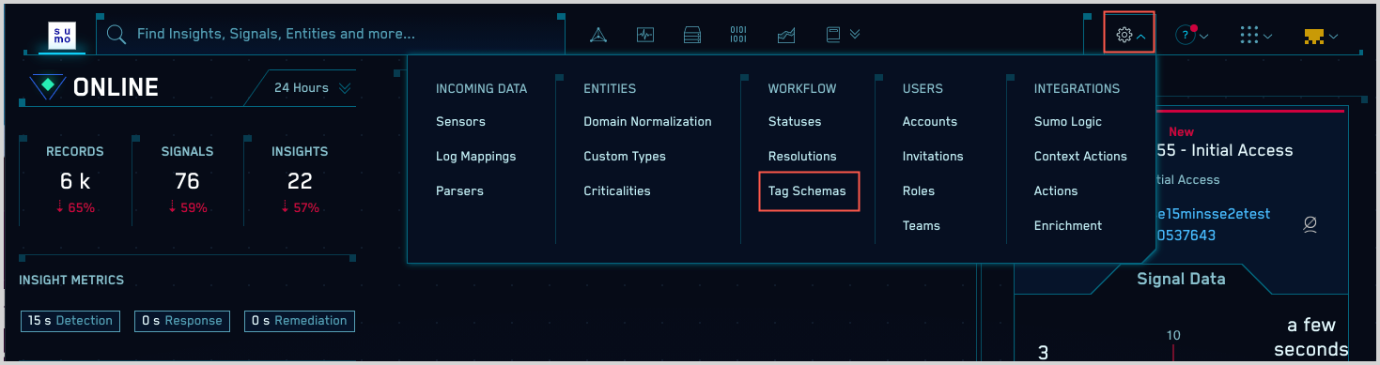Focus the Find Insights, Signals, Entities search field
1380x365 pixels.
point(331,35)
